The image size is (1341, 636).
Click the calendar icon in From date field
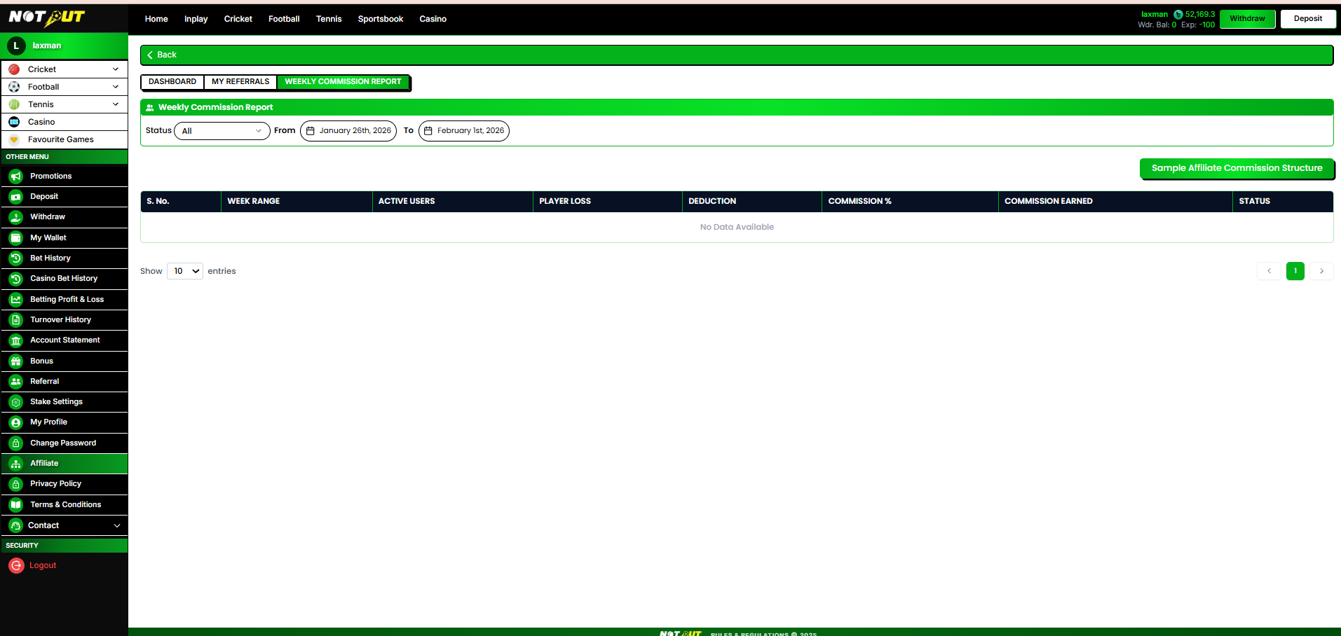[311, 131]
